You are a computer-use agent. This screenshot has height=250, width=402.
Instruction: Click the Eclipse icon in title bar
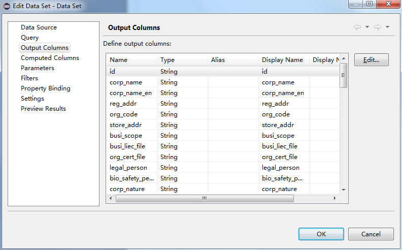(7, 6)
